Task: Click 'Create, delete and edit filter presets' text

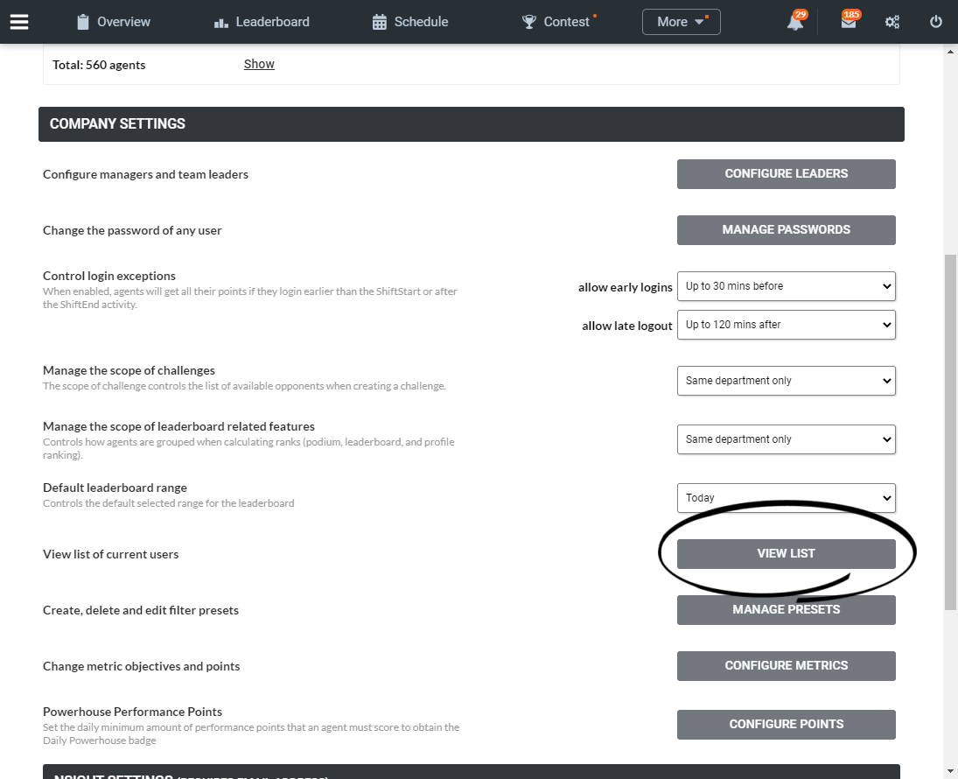Action: 141,610
